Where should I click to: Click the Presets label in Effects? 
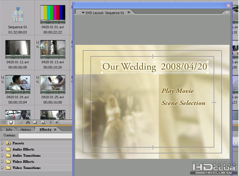pos(18,143)
